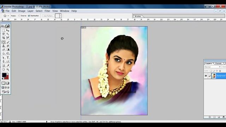Select the Pen tool
This screenshot has width=226, height=127.
point(4,61)
